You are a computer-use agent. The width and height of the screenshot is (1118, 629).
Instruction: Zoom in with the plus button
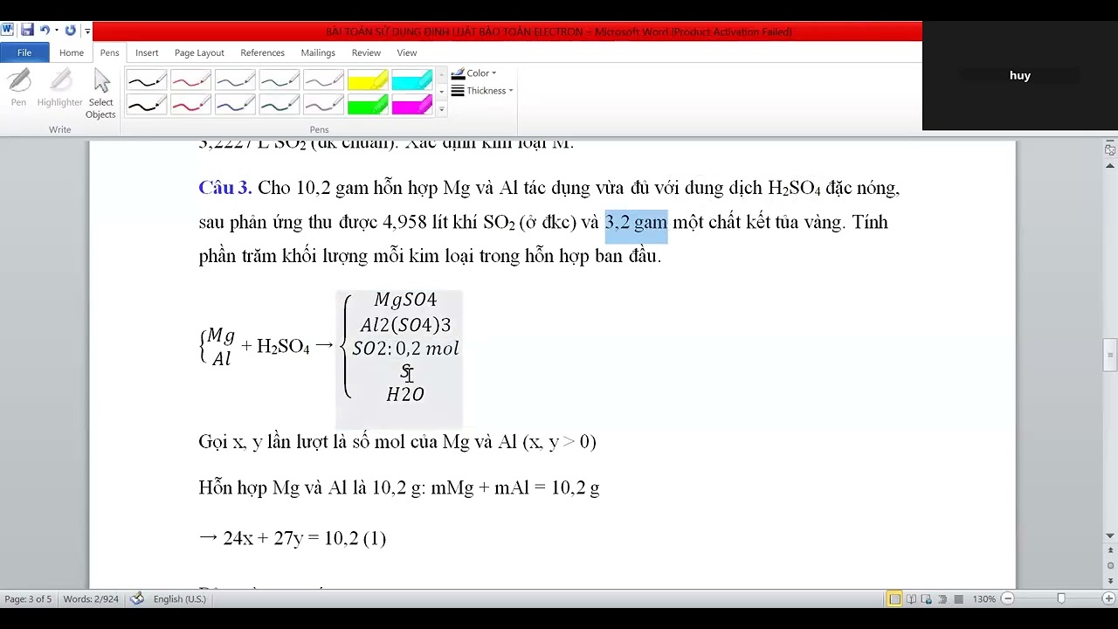coord(1108,598)
